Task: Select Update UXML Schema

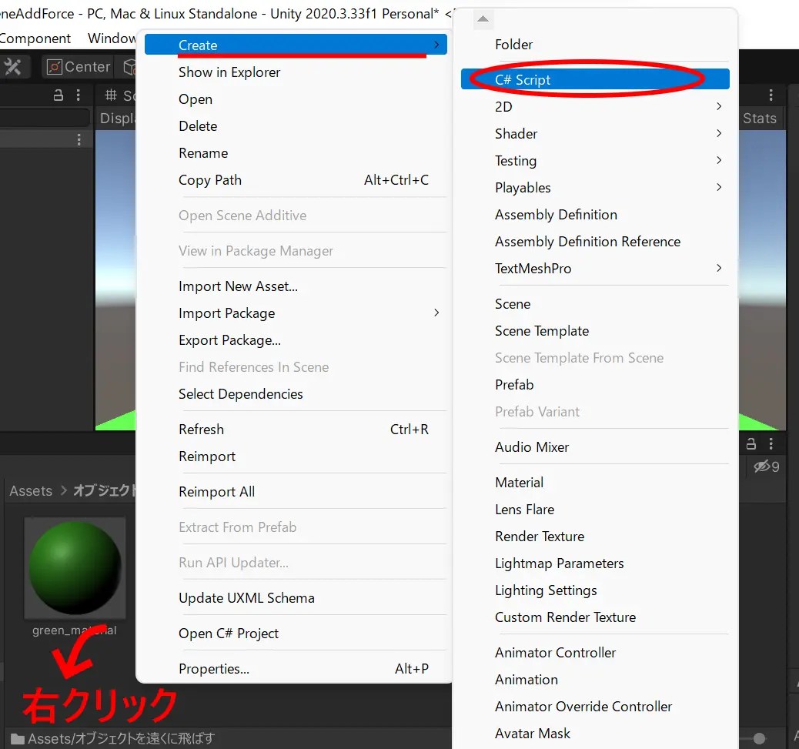Action: [x=296, y=598]
